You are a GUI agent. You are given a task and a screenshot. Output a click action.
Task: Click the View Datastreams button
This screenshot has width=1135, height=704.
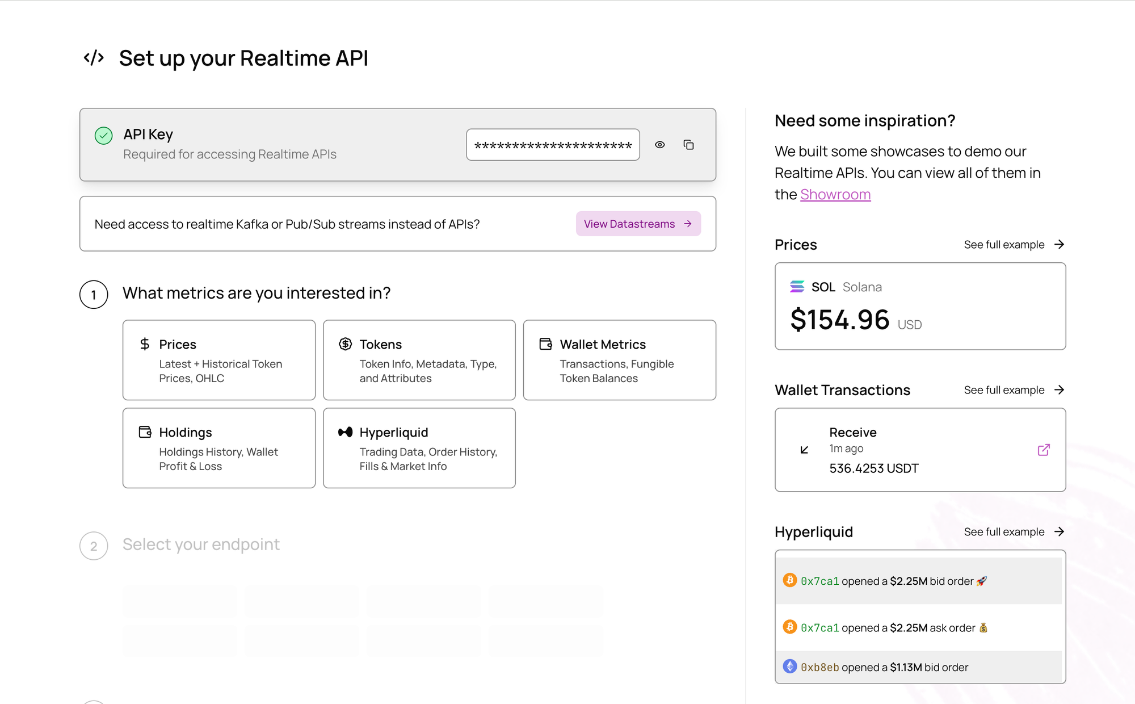pyautogui.click(x=638, y=224)
